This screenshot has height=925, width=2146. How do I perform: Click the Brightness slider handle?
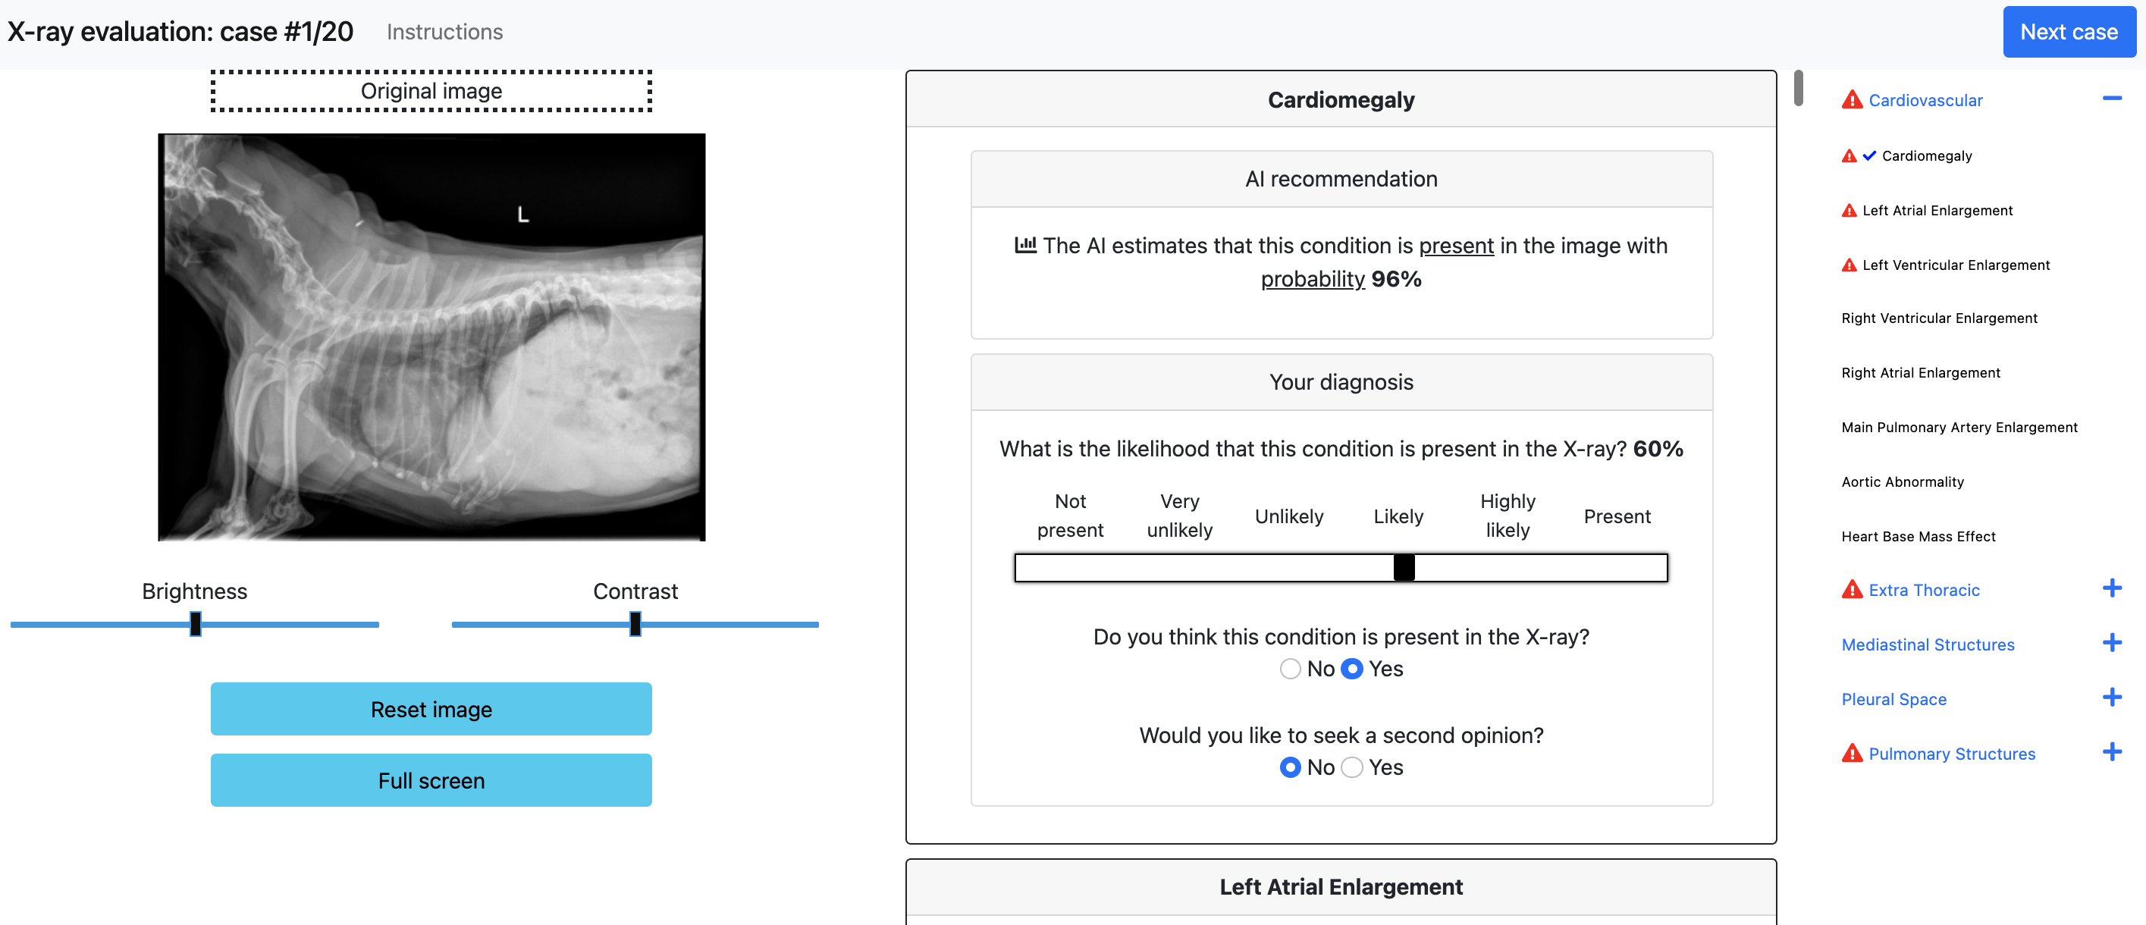pos(195,623)
